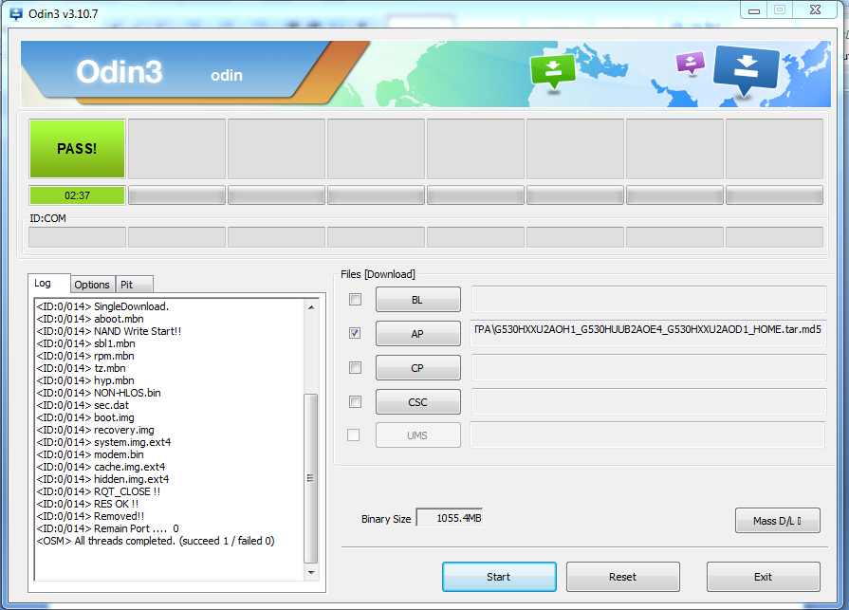Screen dimensions: 849x610
Task: Toggle the UMS checkbox
Action: coord(354,435)
